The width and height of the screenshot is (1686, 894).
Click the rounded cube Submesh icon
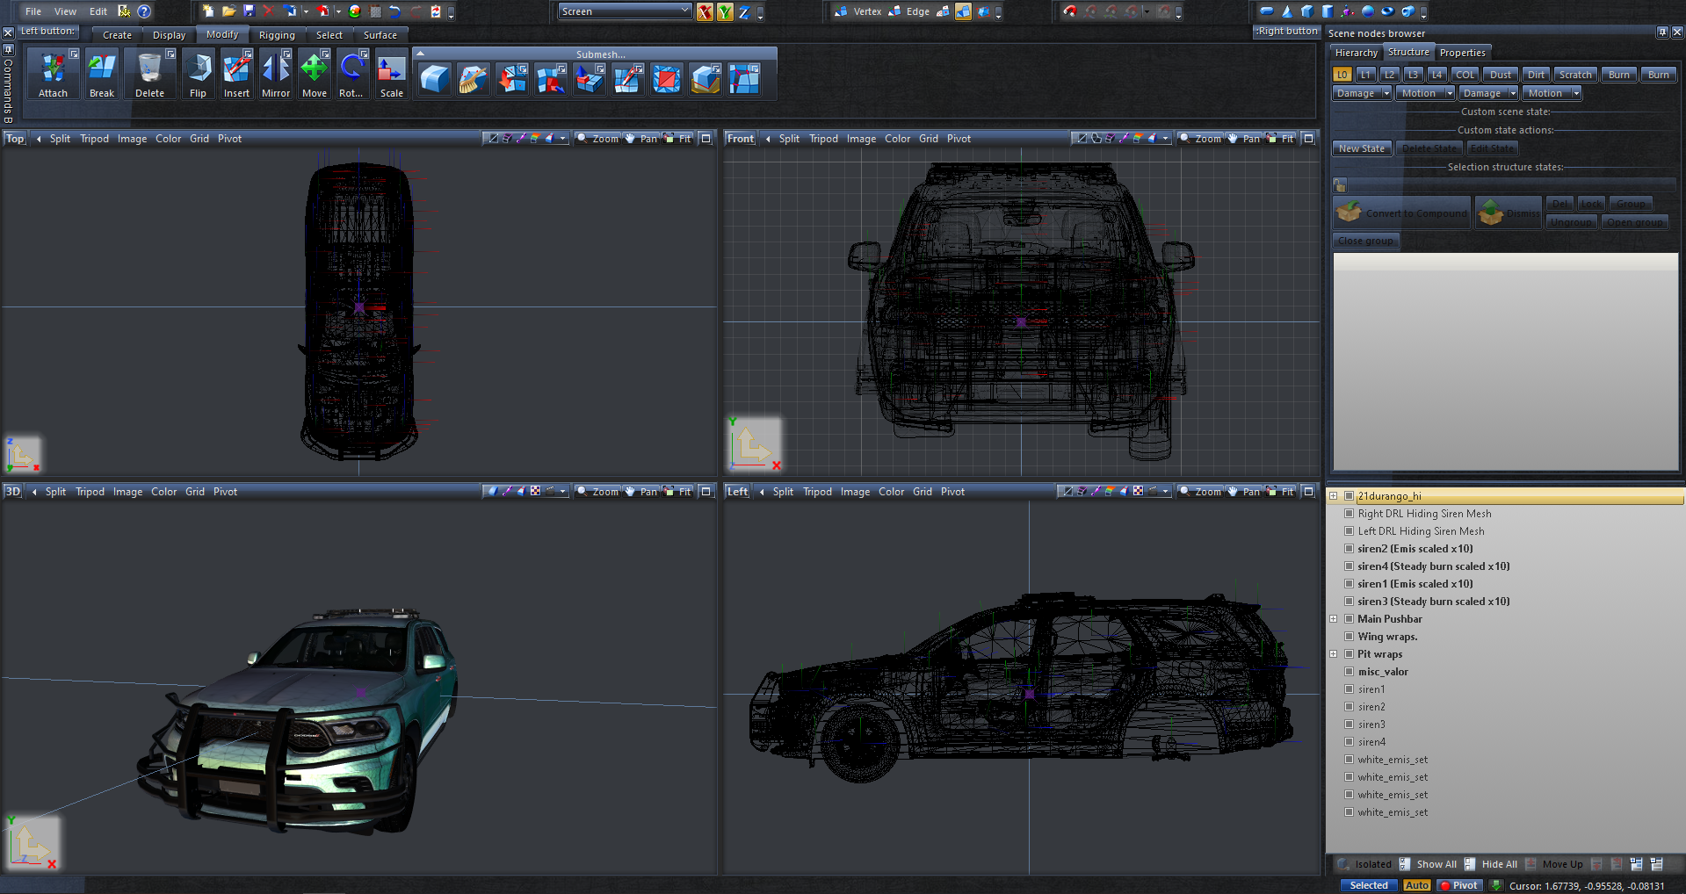point(435,79)
